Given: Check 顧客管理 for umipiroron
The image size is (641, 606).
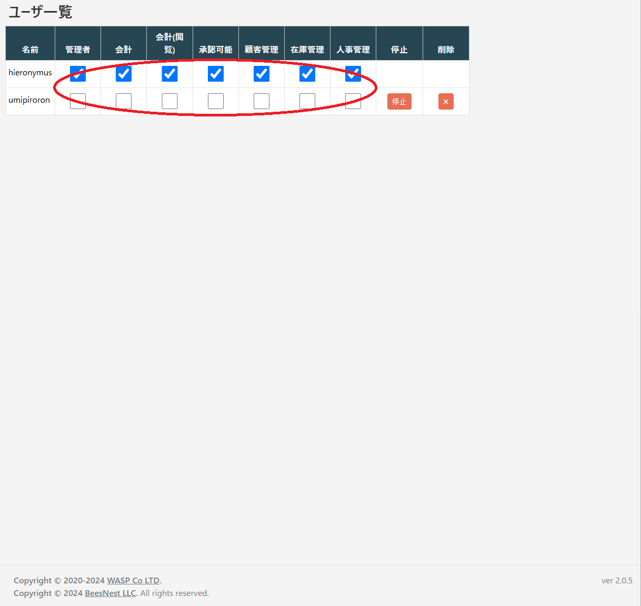Looking at the screenshot, I should click(262, 101).
